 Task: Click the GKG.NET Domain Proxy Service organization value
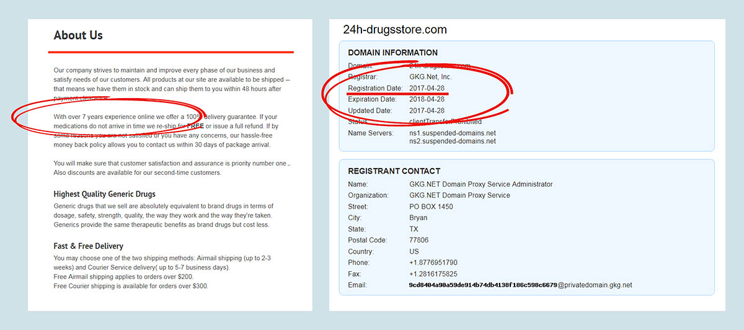(459, 195)
